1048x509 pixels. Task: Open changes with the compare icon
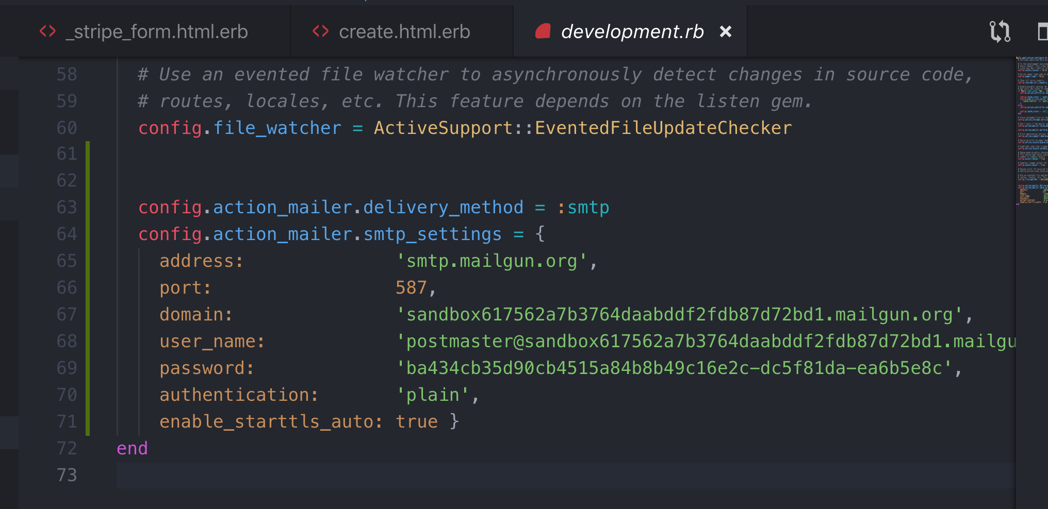click(x=1000, y=31)
